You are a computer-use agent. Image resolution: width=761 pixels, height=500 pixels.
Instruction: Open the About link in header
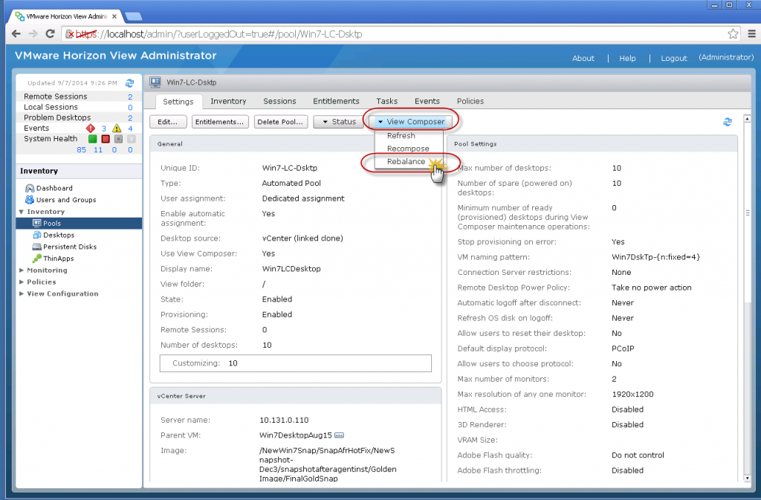coord(583,58)
